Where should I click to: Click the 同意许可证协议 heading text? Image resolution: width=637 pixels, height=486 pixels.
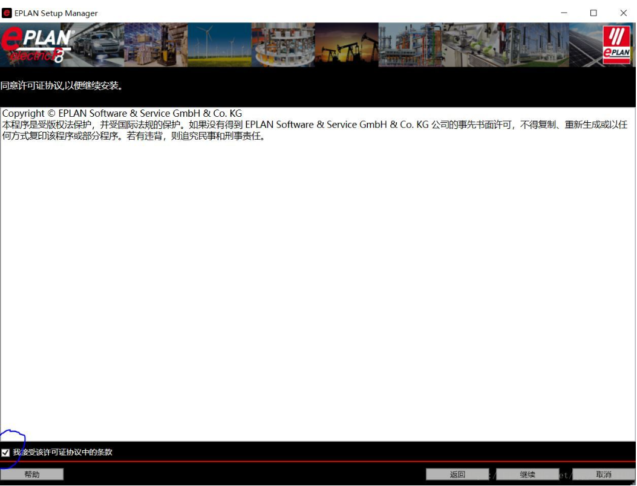[x=62, y=86]
